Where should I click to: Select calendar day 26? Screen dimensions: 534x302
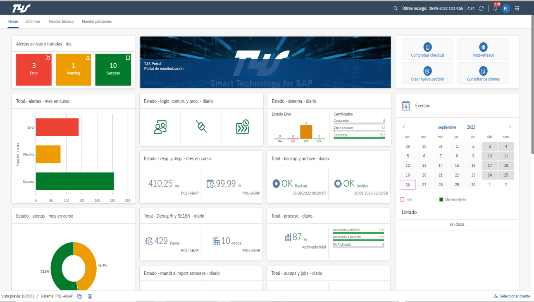click(x=408, y=185)
